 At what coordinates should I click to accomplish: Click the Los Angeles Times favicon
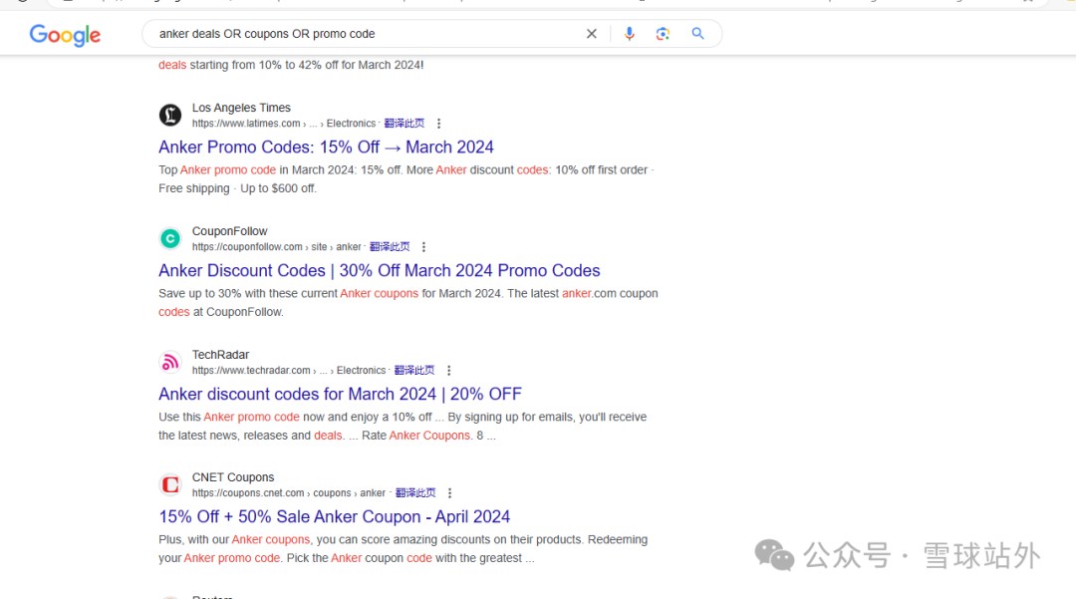tap(170, 115)
